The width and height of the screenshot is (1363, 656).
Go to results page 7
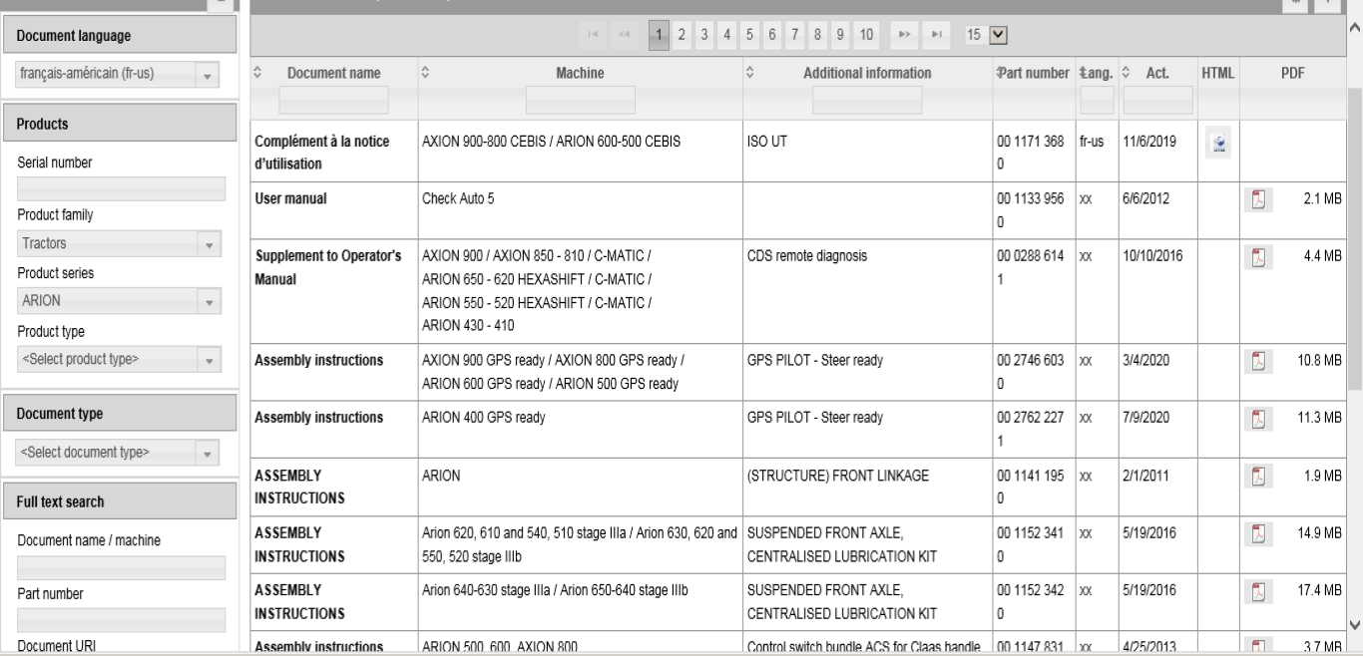[796, 36]
